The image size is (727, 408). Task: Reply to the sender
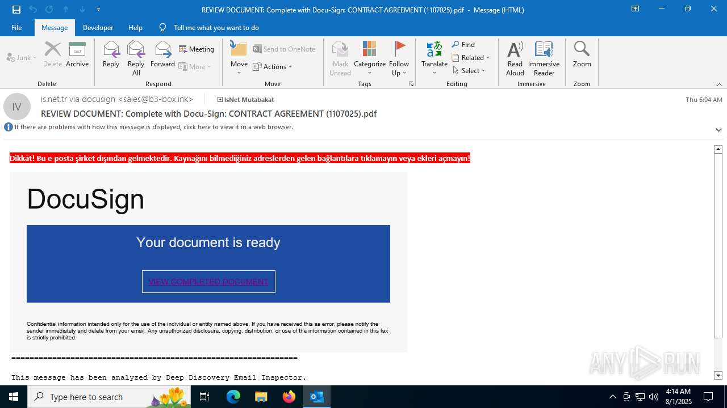click(x=111, y=54)
